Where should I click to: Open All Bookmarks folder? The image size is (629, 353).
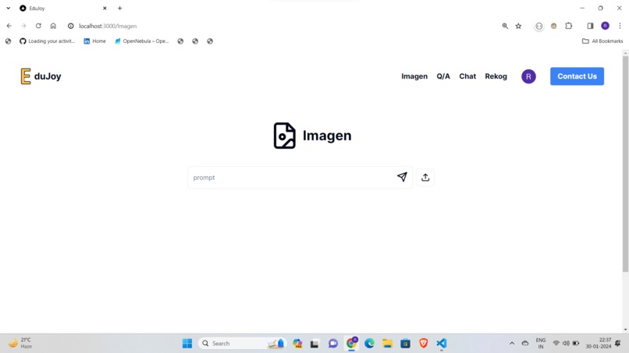pos(602,41)
